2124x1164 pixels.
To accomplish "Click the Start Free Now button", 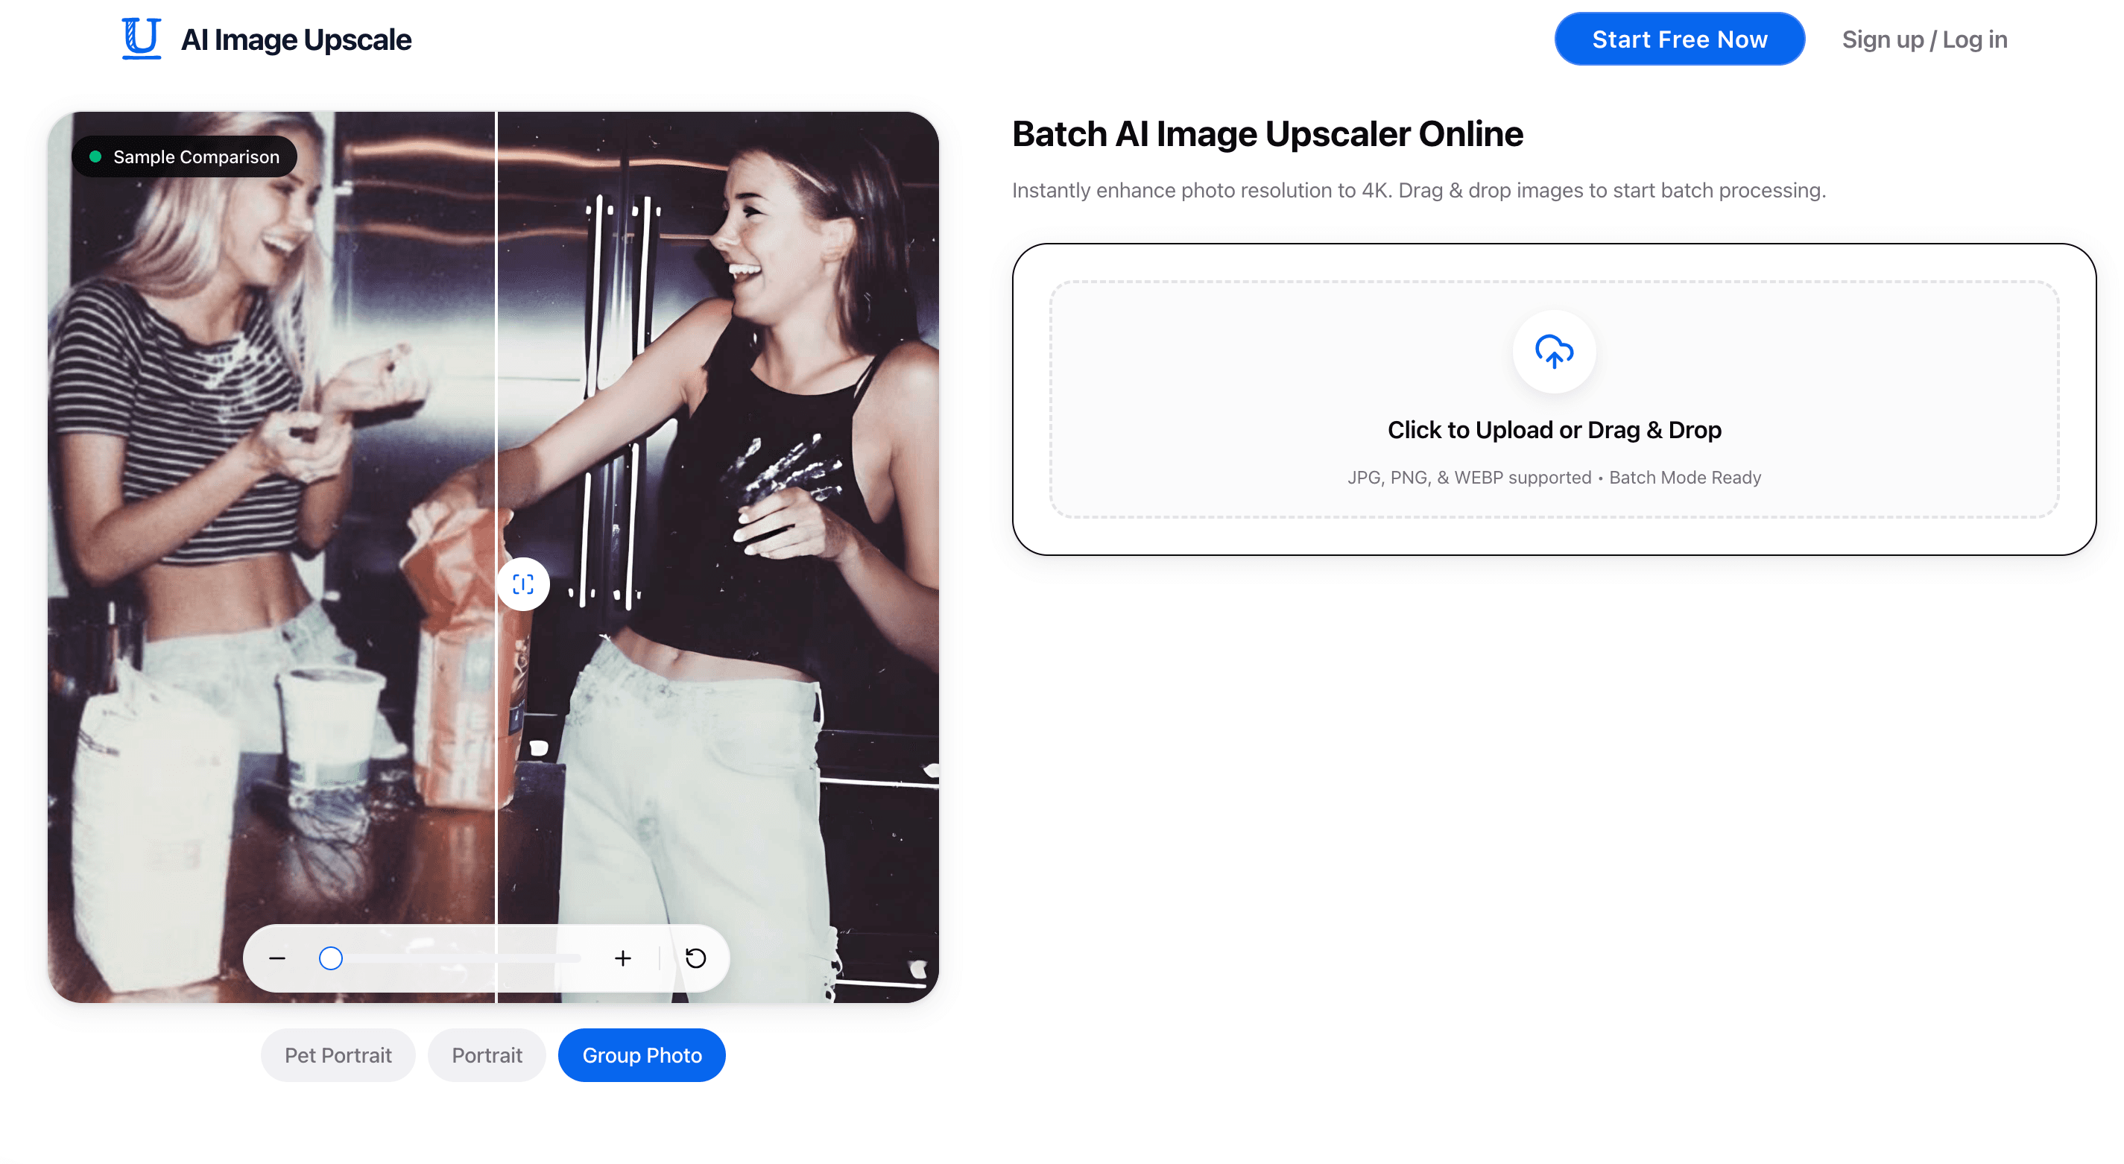I will coord(1679,38).
